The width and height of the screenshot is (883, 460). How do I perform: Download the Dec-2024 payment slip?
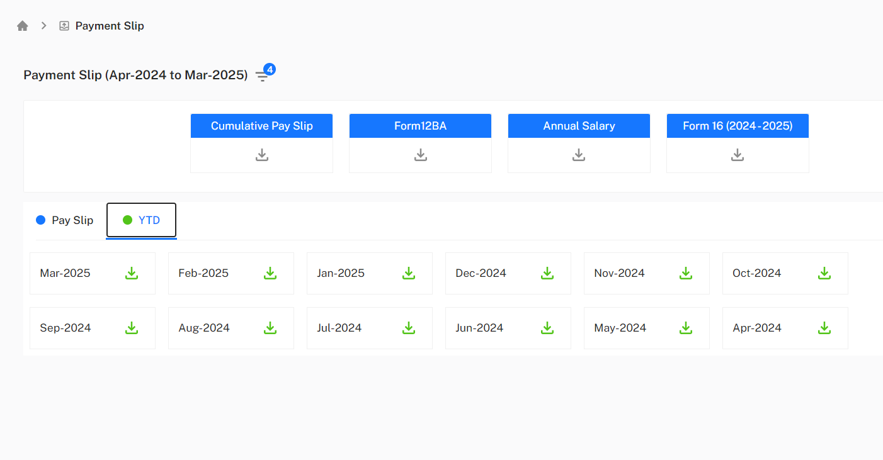547,273
